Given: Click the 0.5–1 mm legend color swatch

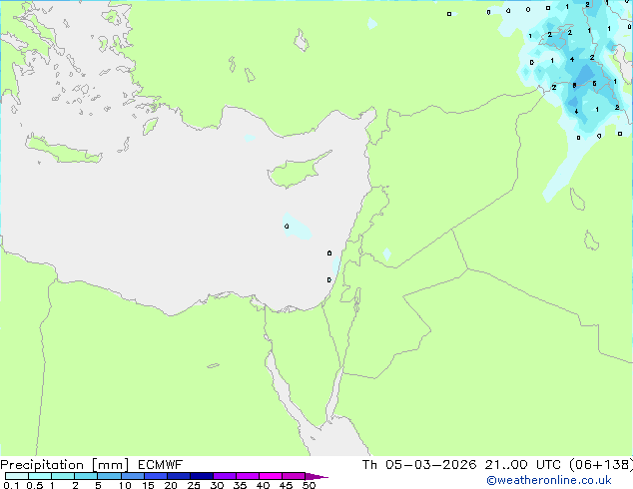Looking at the screenshot, I should point(40,476).
